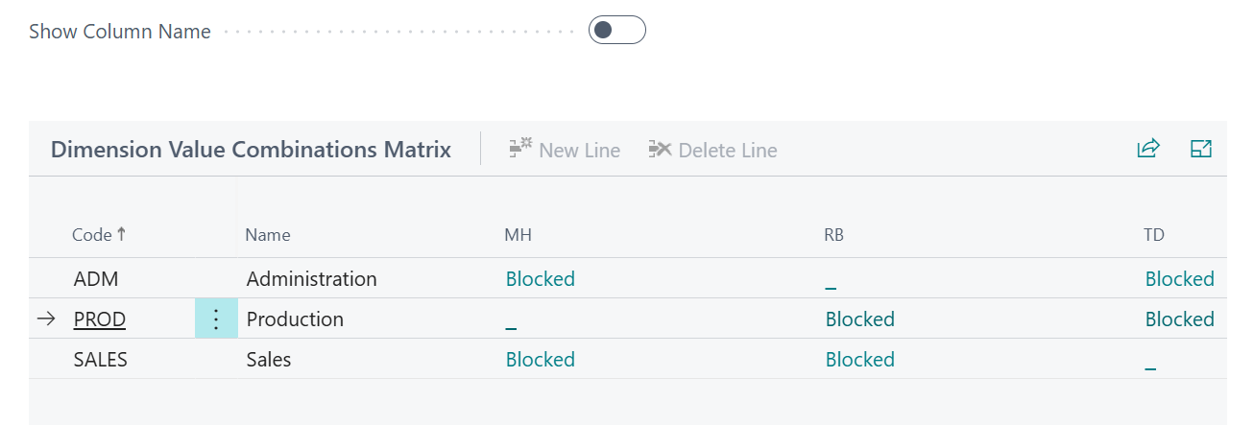Viewport: 1254px width, 425px height.
Task: Toggle the Show Column Name switch
Action: tap(616, 31)
